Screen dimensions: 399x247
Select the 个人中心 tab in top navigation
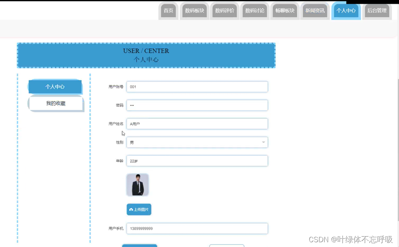pyautogui.click(x=346, y=11)
